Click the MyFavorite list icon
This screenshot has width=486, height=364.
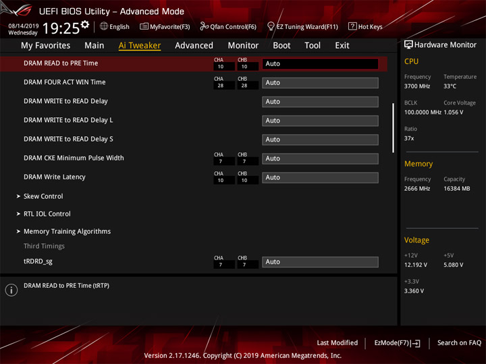click(x=144, y=26)
